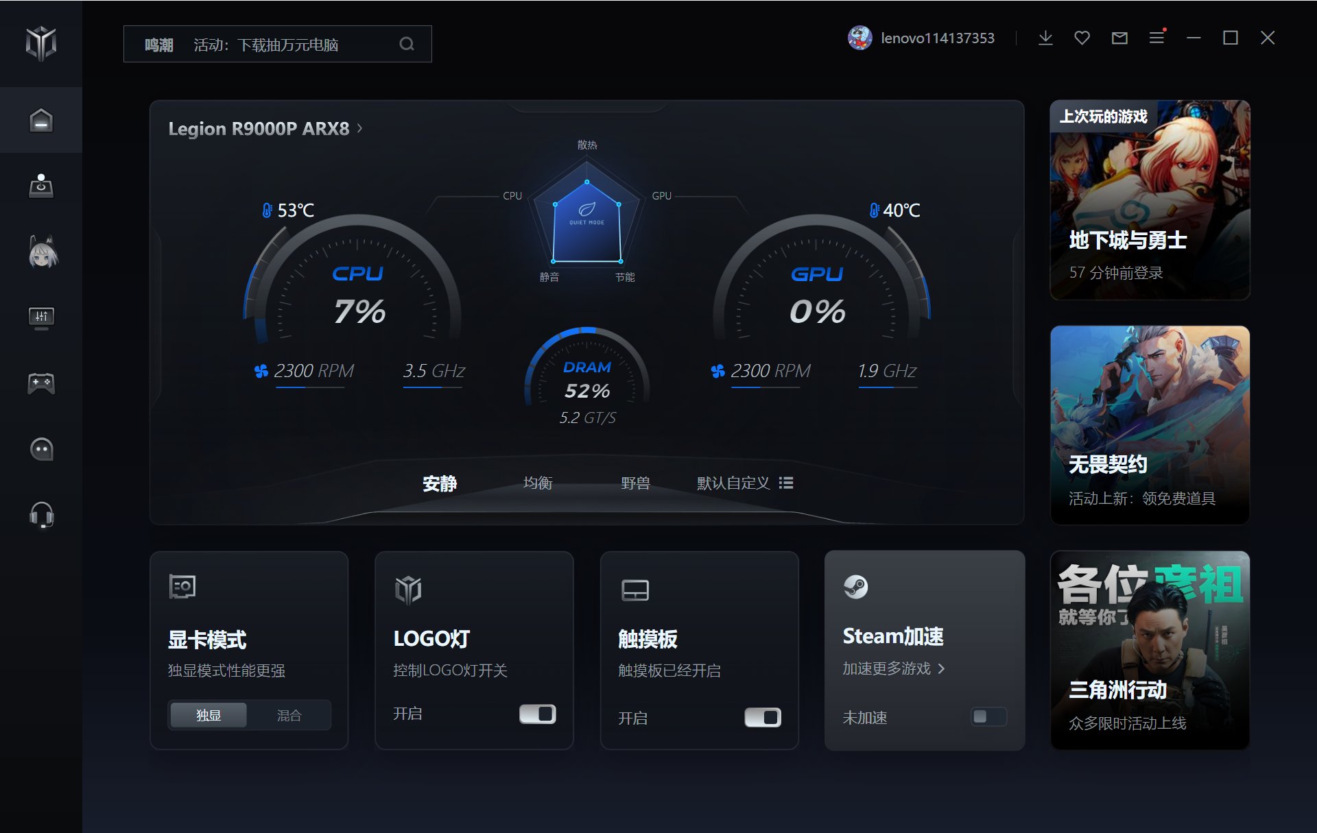Toggle the LOGO灯 switch
This screenshot has width=1317, height=833.
point(538,714)
